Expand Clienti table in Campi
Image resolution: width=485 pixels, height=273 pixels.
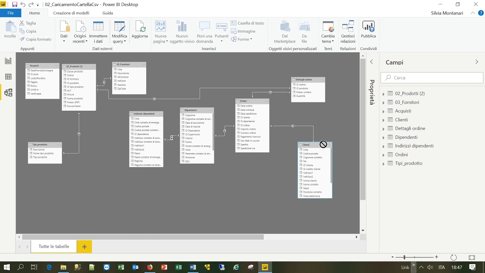point(383,120)
